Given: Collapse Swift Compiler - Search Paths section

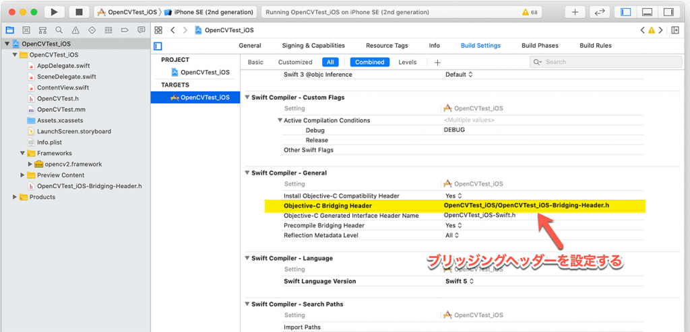Looking at the screenshot, I should [247, 304].
